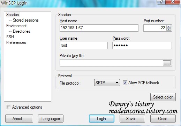
Task: Enable Advanced options checkbox
Action: tap(9, 107)
